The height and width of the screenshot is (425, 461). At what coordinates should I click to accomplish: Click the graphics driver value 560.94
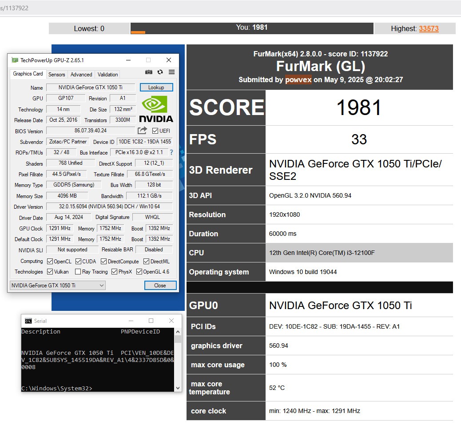click(278, 346)
